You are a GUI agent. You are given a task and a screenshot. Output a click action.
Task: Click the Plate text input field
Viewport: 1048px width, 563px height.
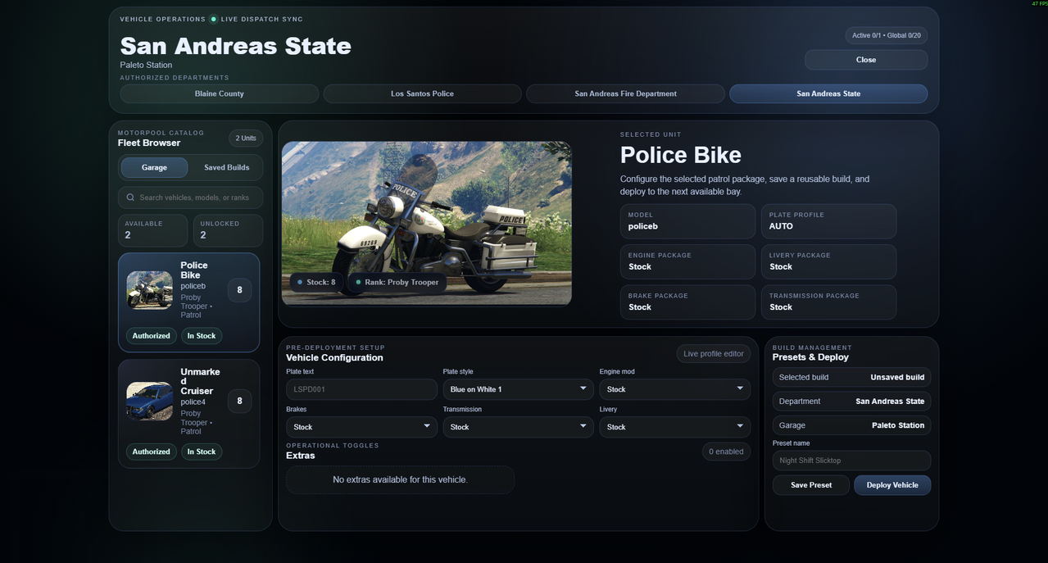[361, 389]
